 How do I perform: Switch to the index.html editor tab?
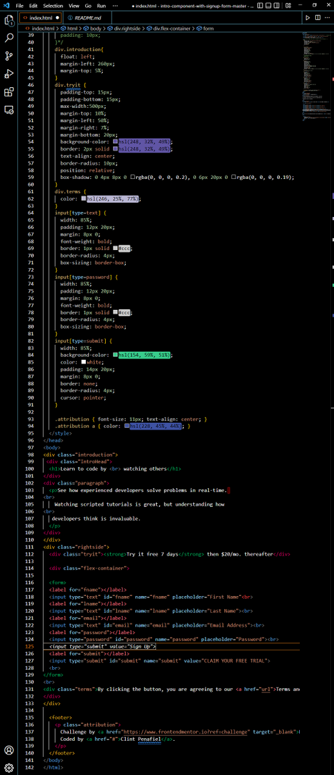coord(41,18)
